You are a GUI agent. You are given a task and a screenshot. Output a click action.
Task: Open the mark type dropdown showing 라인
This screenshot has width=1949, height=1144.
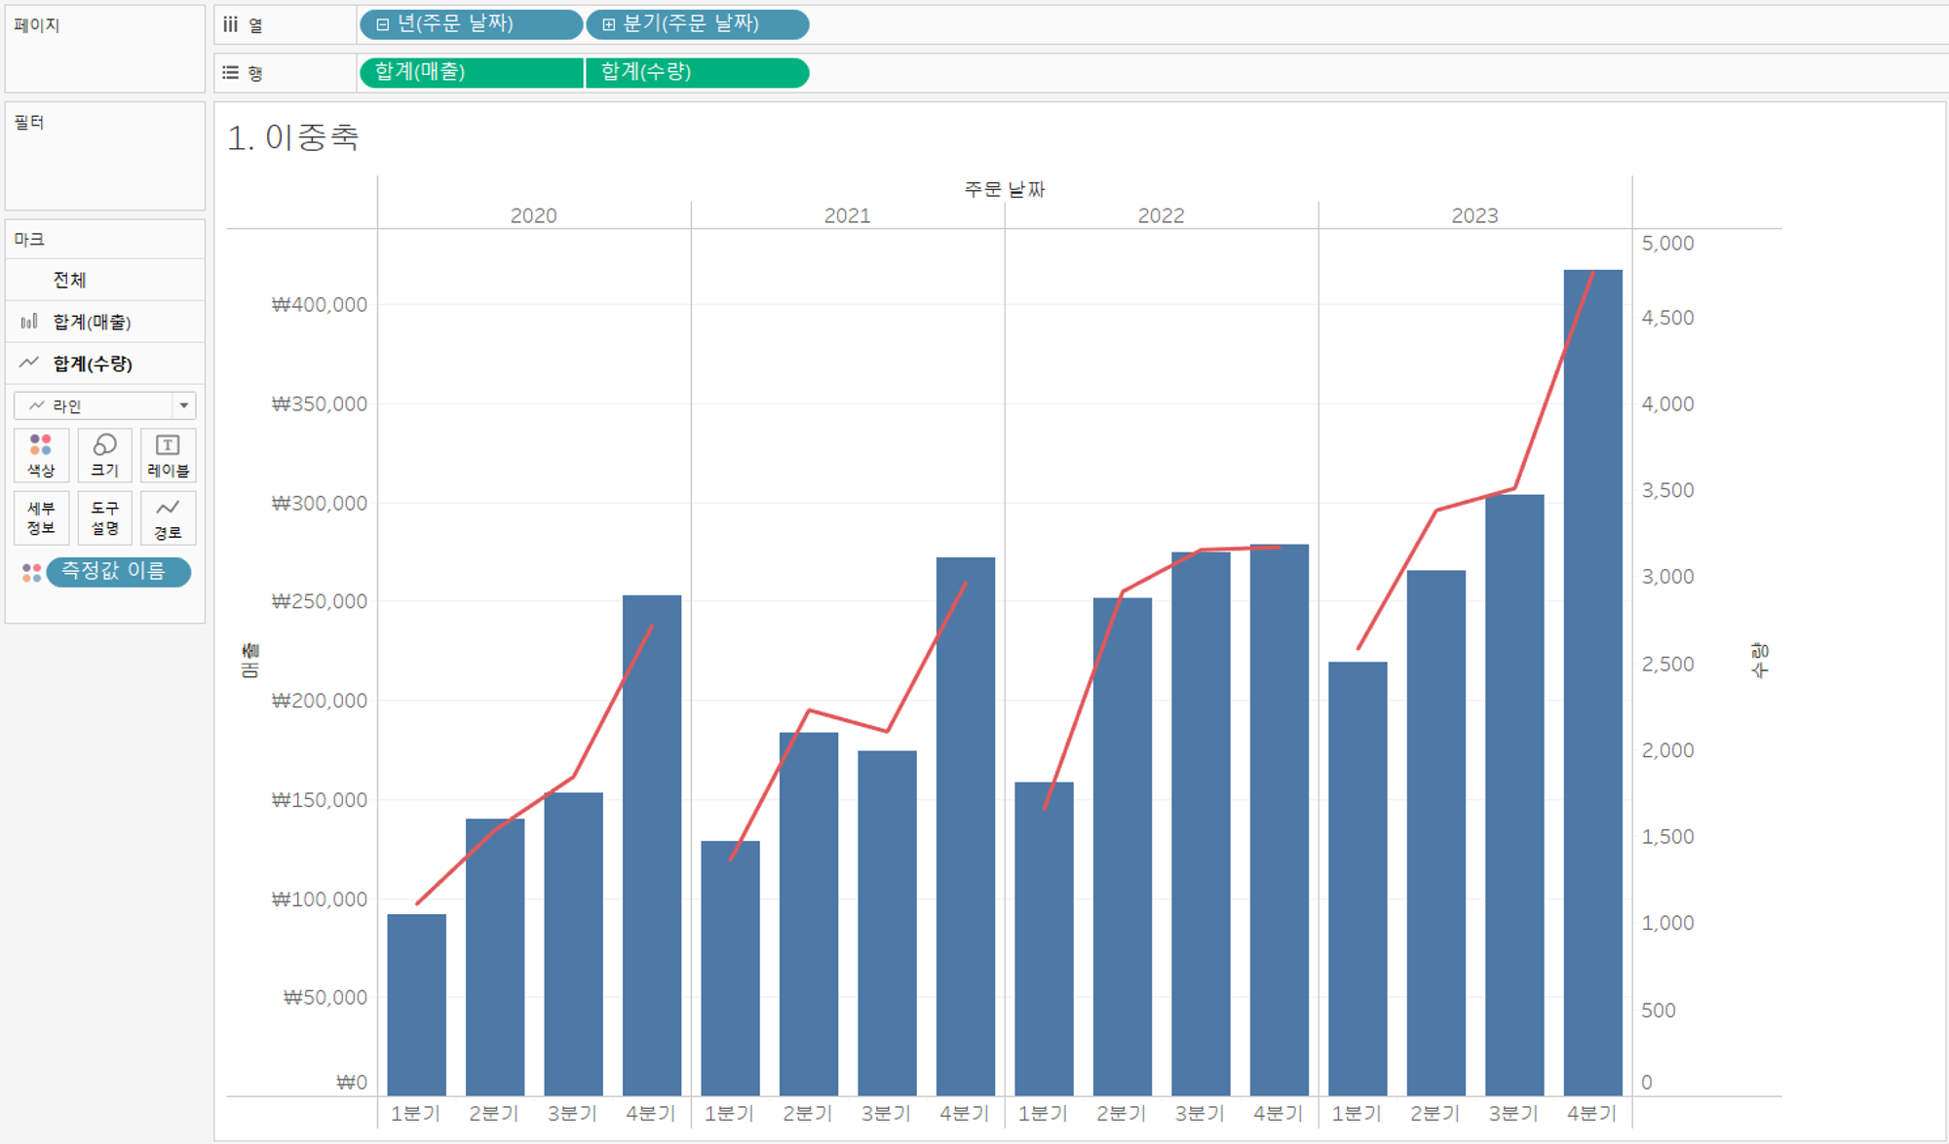[x=104, y=405]
